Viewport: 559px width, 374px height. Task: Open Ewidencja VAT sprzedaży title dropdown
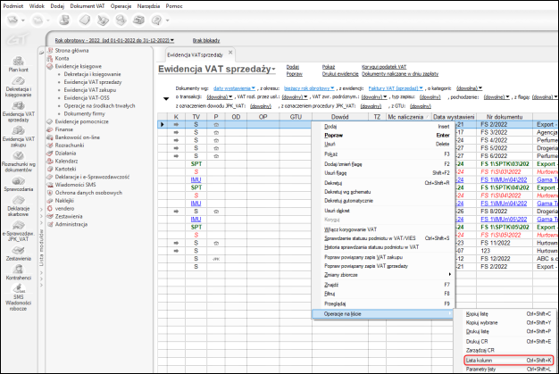click(215, 69)
